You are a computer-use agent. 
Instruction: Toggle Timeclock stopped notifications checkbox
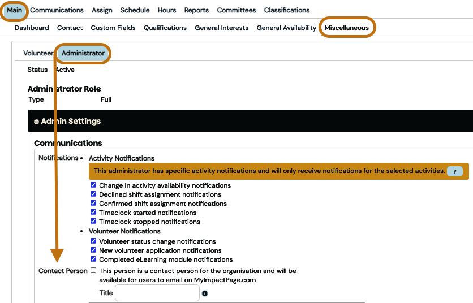click(x=93, y=221)
